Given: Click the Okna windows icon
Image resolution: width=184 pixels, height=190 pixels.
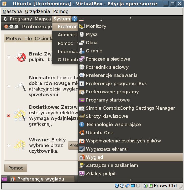Looking at the screenshot, I should [x=82, y=43].
